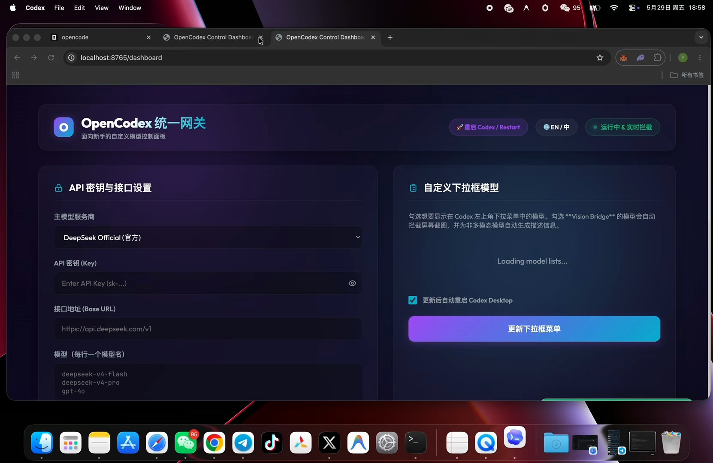Open System Settings from the dock
Image resolution: width=713 pixels, height=463 pixels.
tap(387, 442)
